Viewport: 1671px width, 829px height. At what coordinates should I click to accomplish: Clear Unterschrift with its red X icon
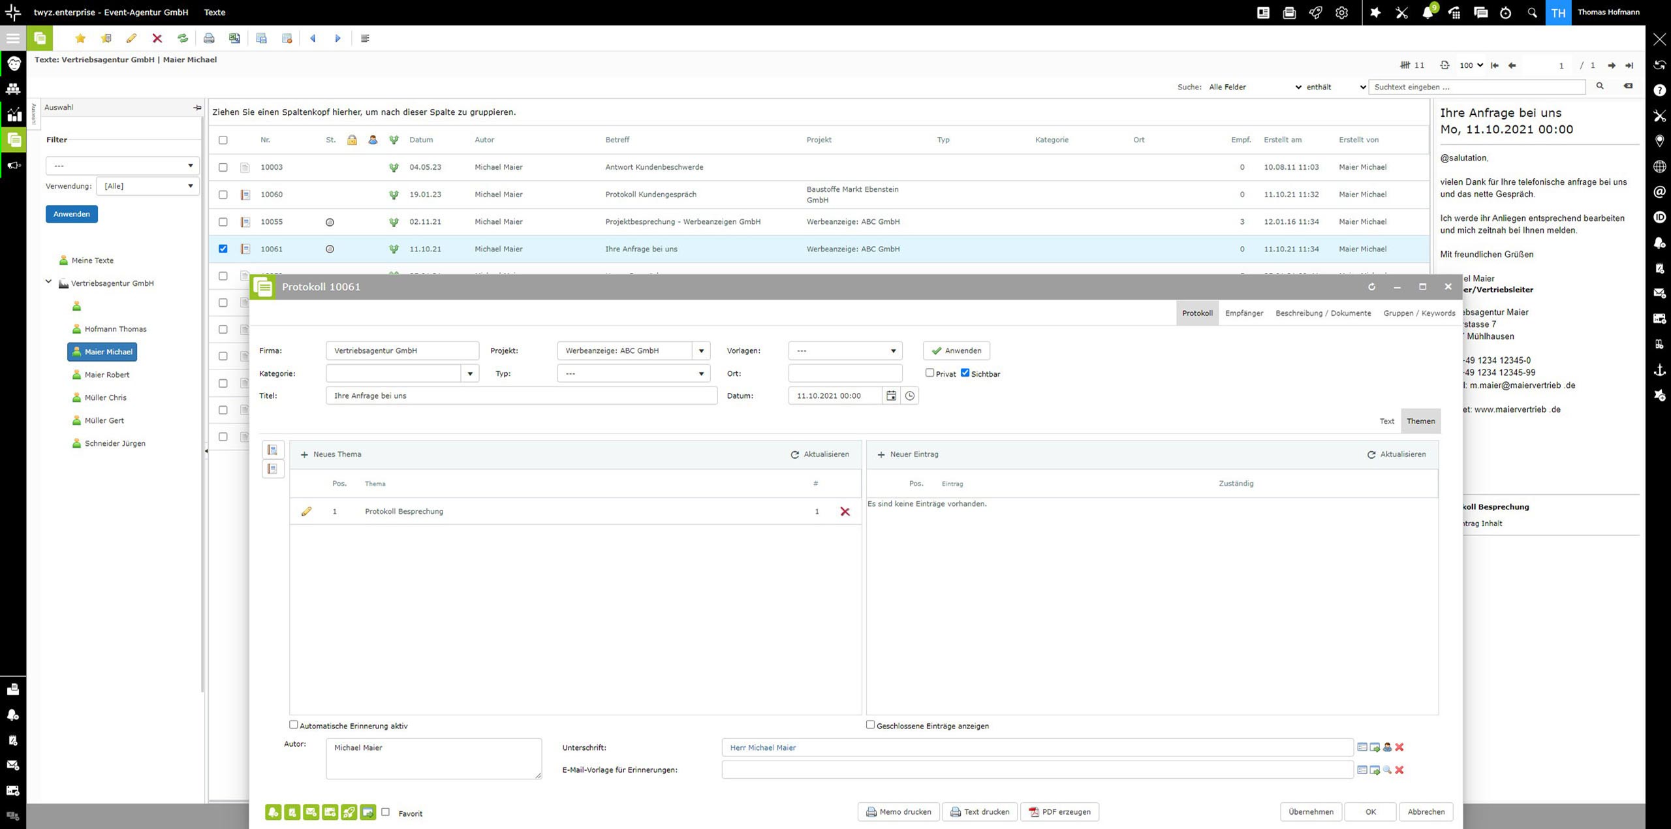[1399, 747]
